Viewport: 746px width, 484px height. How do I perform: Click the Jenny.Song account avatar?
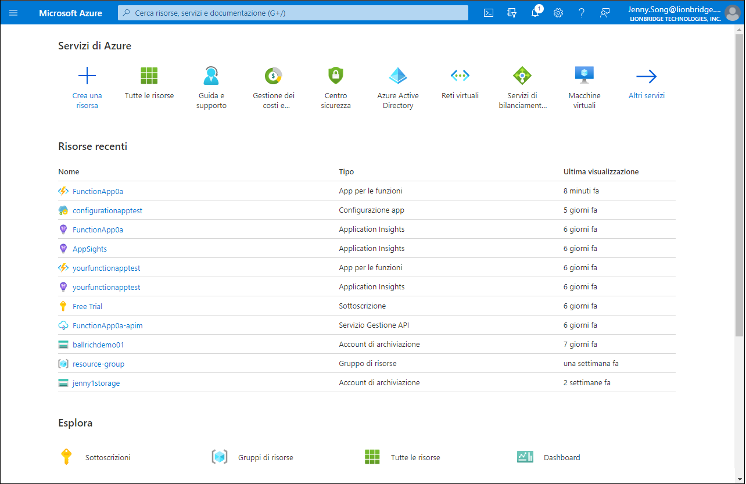pos(733,12)
